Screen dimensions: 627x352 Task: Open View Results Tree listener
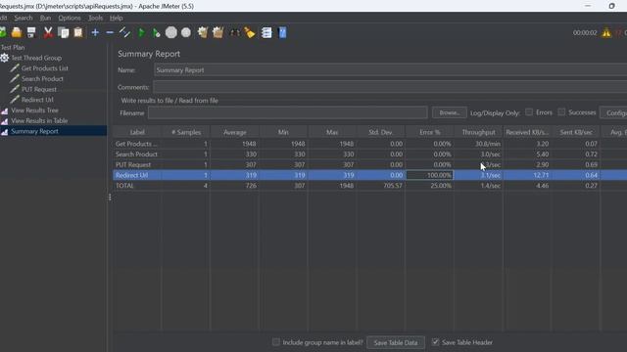tap(34, 110)
